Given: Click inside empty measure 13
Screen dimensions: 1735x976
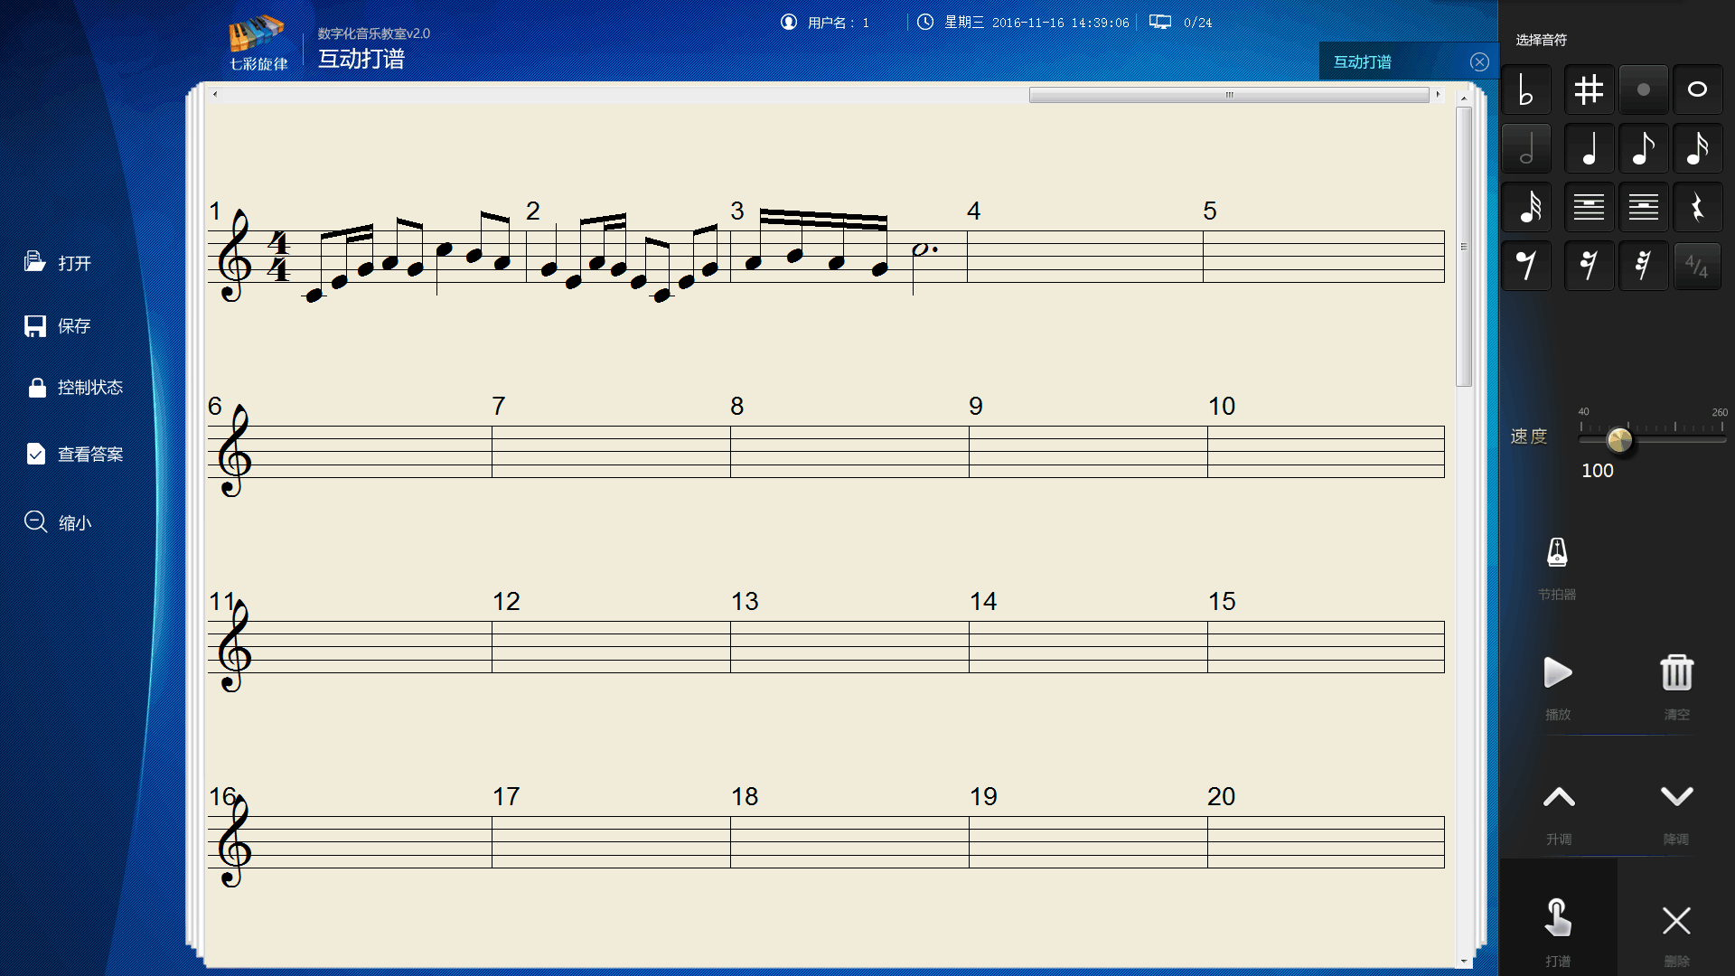Looking at the screenshot, I should (x=849, y=647).
